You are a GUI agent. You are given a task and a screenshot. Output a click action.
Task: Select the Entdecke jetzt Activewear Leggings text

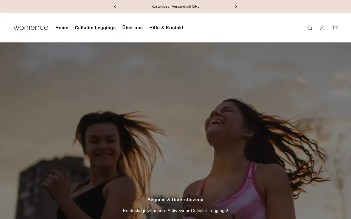(x=175, y=211)
